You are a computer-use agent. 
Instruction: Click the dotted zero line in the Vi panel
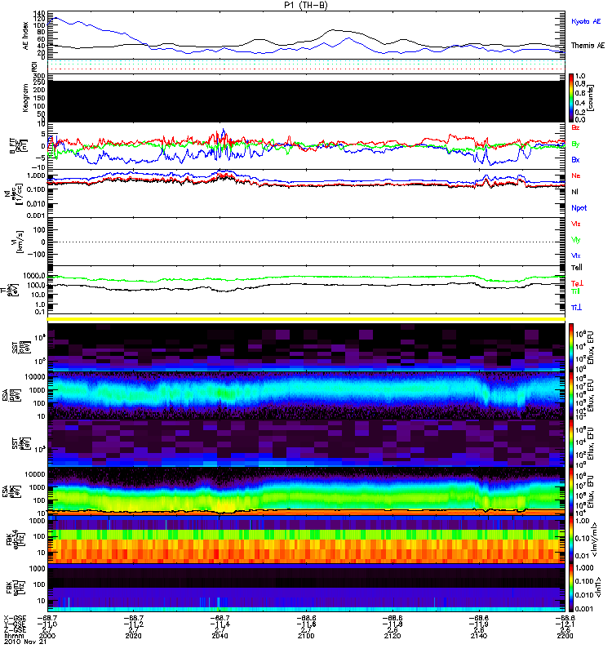307,242
